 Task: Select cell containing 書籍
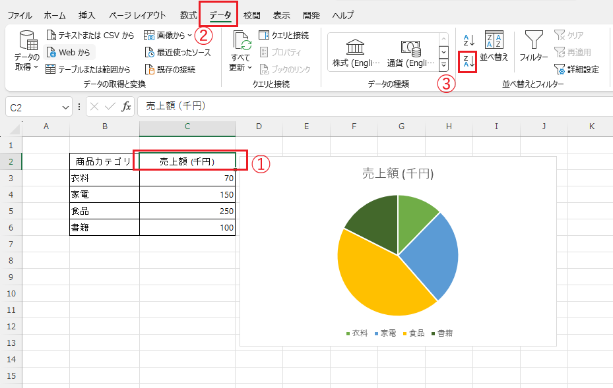coord(104,227)
